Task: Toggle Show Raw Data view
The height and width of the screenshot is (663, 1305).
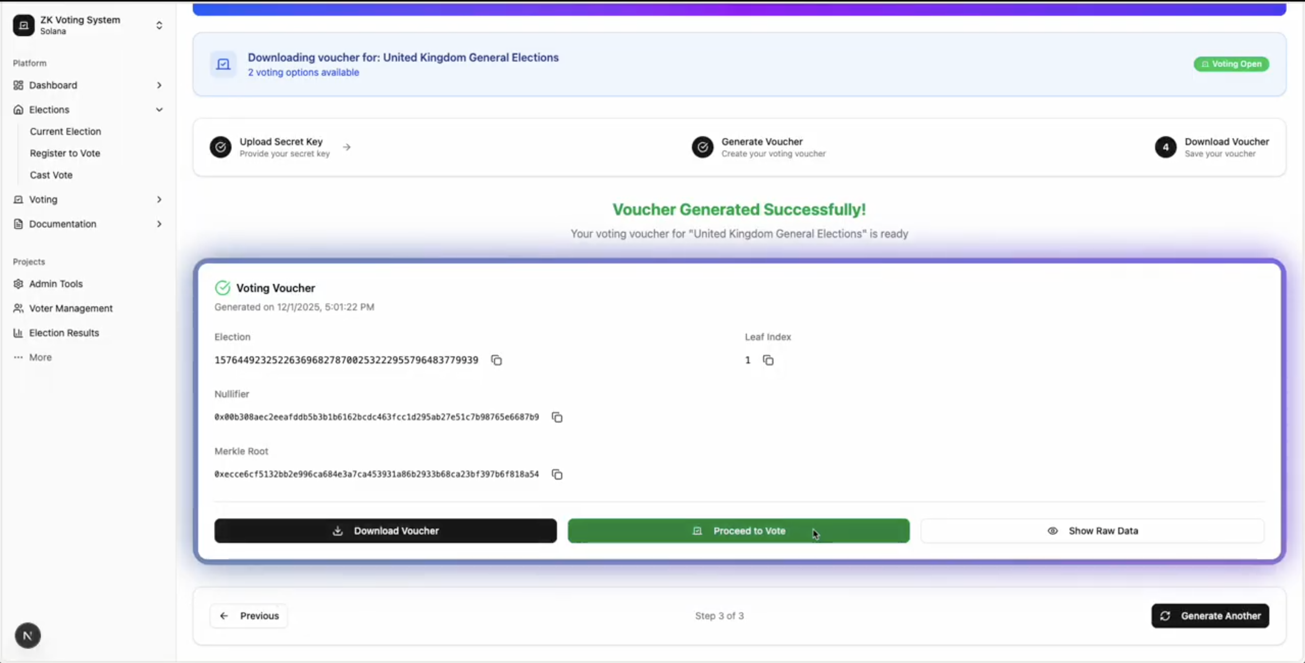Action: point(1092,531)
